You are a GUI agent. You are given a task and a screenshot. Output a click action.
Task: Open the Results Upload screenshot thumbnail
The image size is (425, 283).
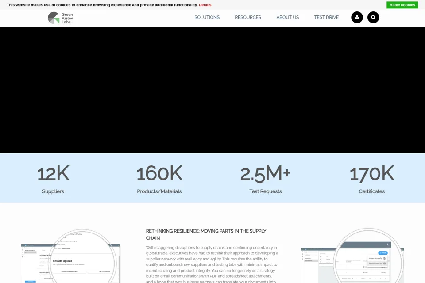click(x=71, y=256)
